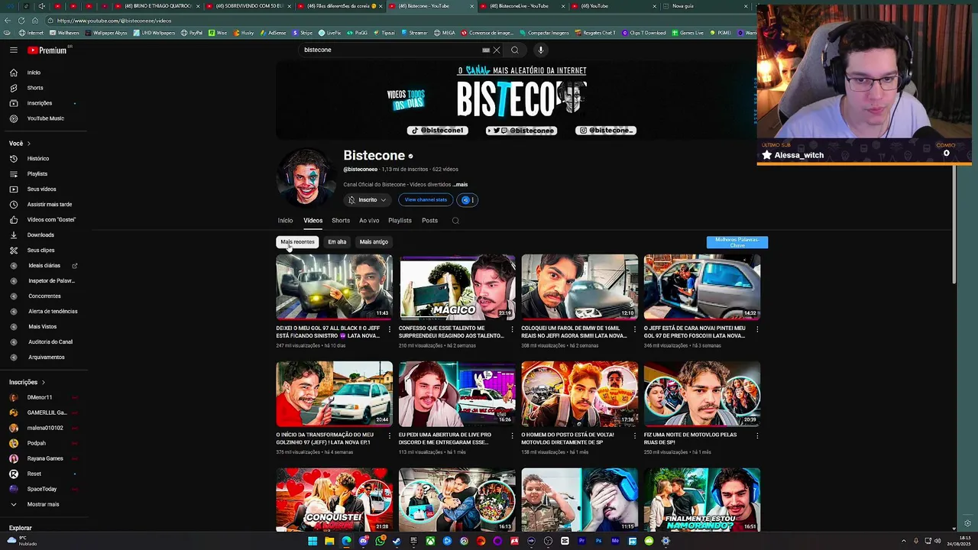Switch to SOBREVIVENDO COM 50 EUROS browser tab

(248, 6)
